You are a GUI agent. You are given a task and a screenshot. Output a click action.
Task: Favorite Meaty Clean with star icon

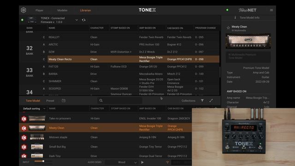tap(228, 28)
